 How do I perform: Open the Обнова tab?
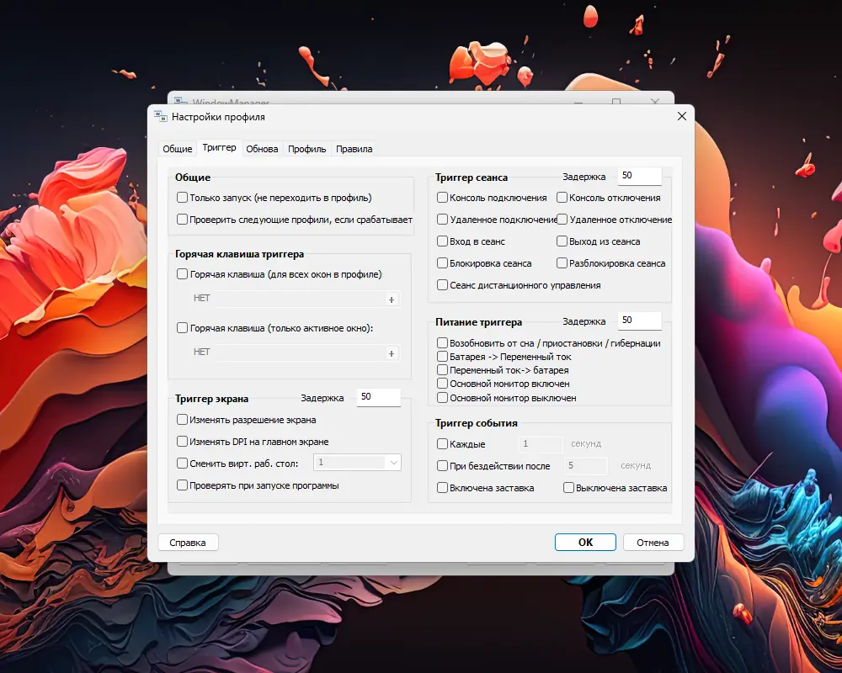click(x=262, y=149)
